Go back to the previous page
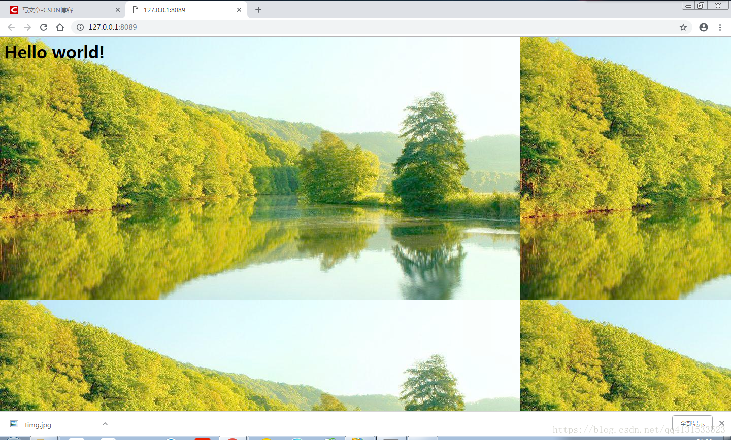This screenshot has height=440, width=731. 11,27
